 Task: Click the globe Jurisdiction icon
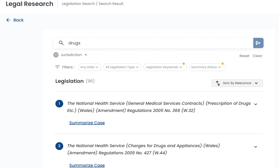pyautogui.click(x=56, y=55)
